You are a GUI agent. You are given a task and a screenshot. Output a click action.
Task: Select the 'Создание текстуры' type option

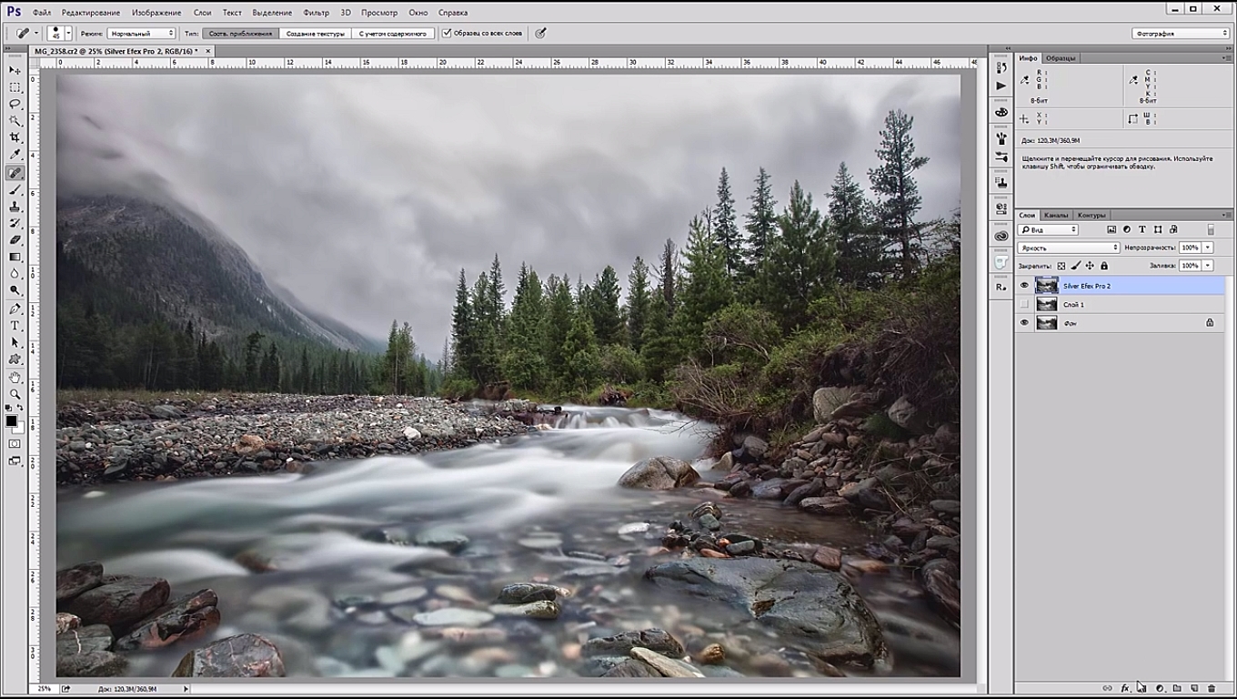(316, 34)
